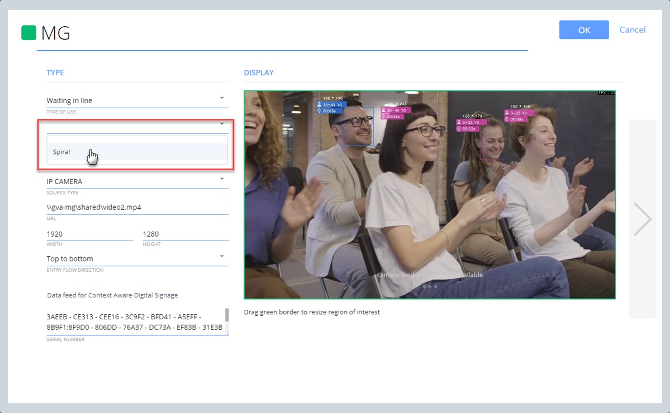Click the camera feed preview image
670x413 pixels.
(429, 195)
